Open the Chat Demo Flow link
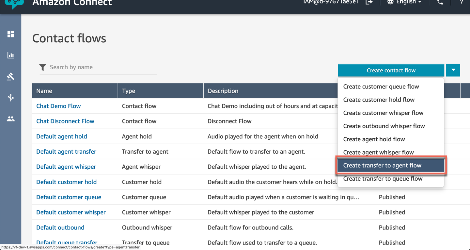470x250 pixels. point(58,106)
